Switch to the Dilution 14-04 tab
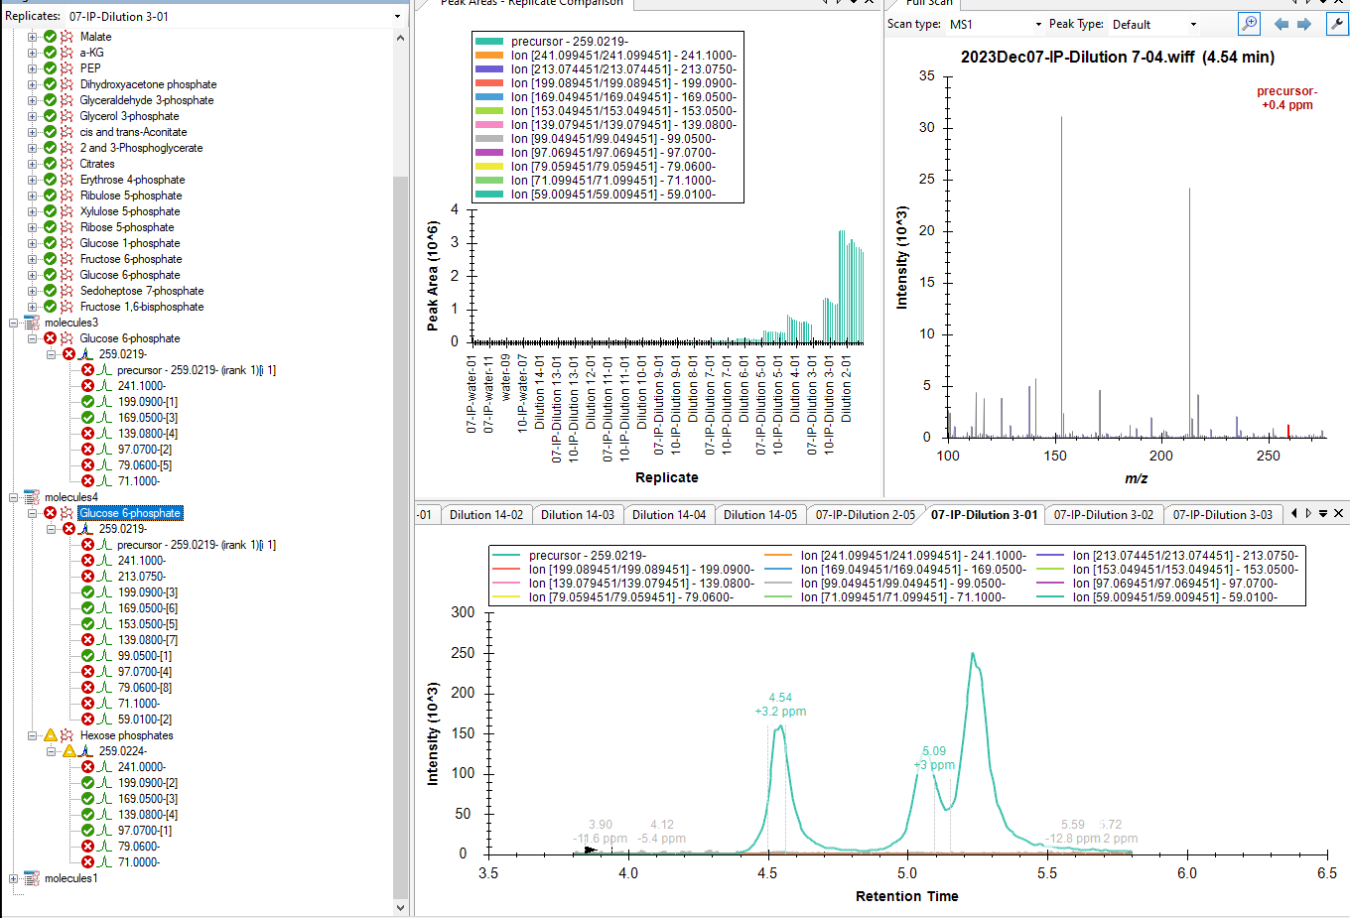The image size is (1350, 918). pyautogui.click(x=668, y=514)
